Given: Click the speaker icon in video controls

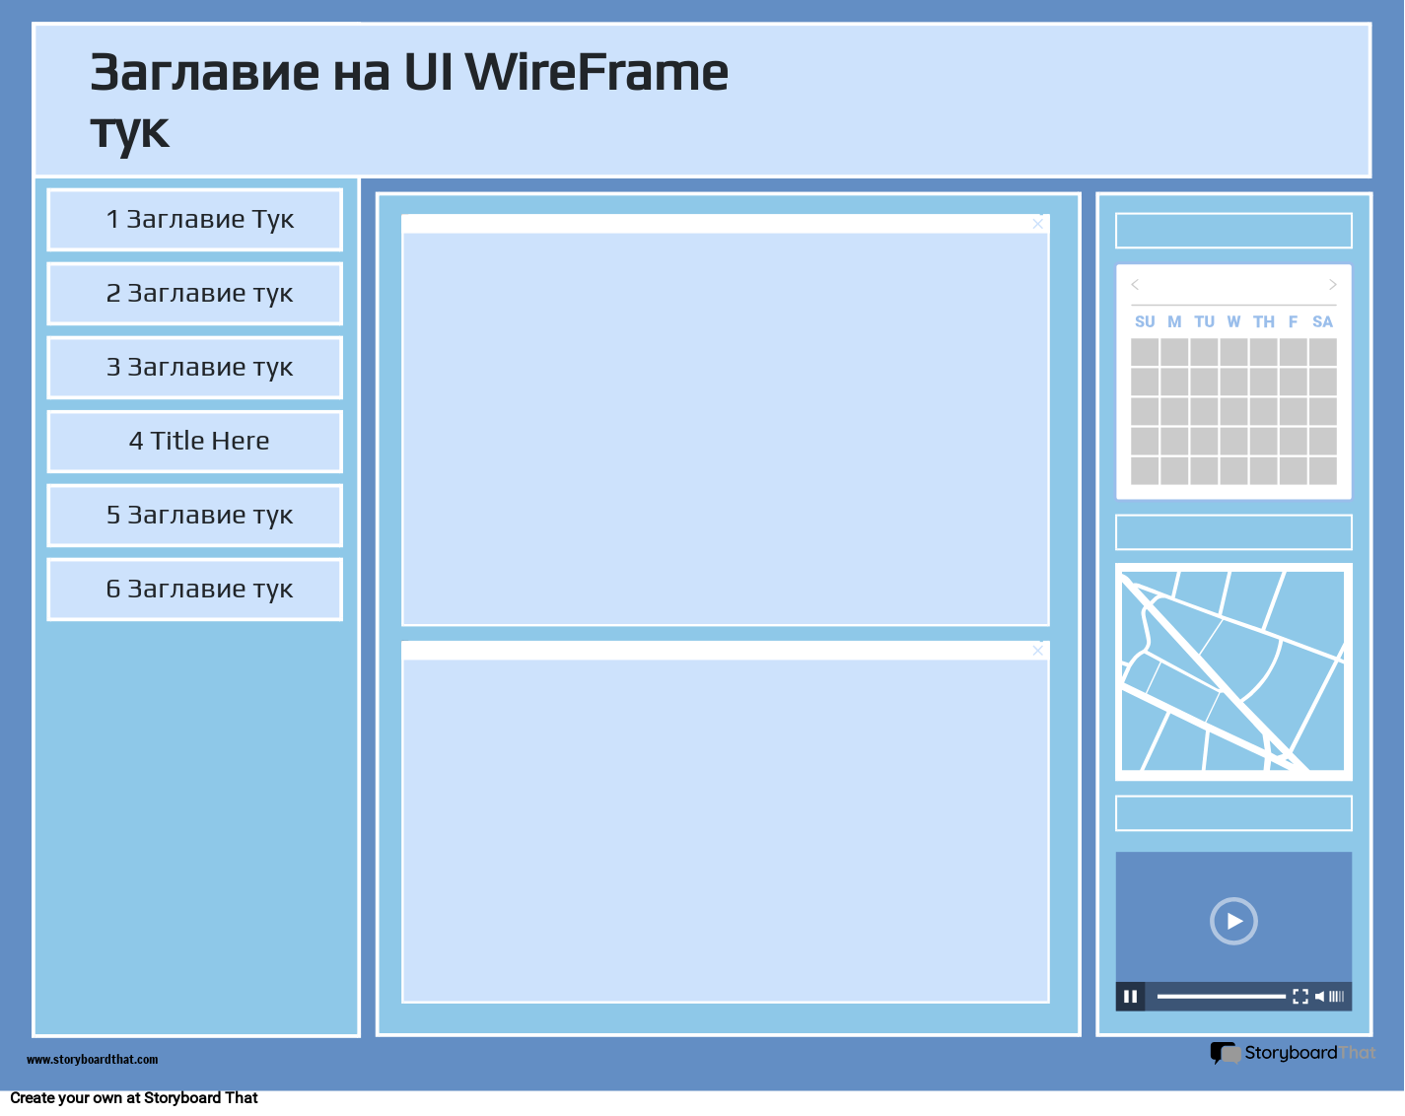Looking at the screenshot, I should click(1321, 996).
